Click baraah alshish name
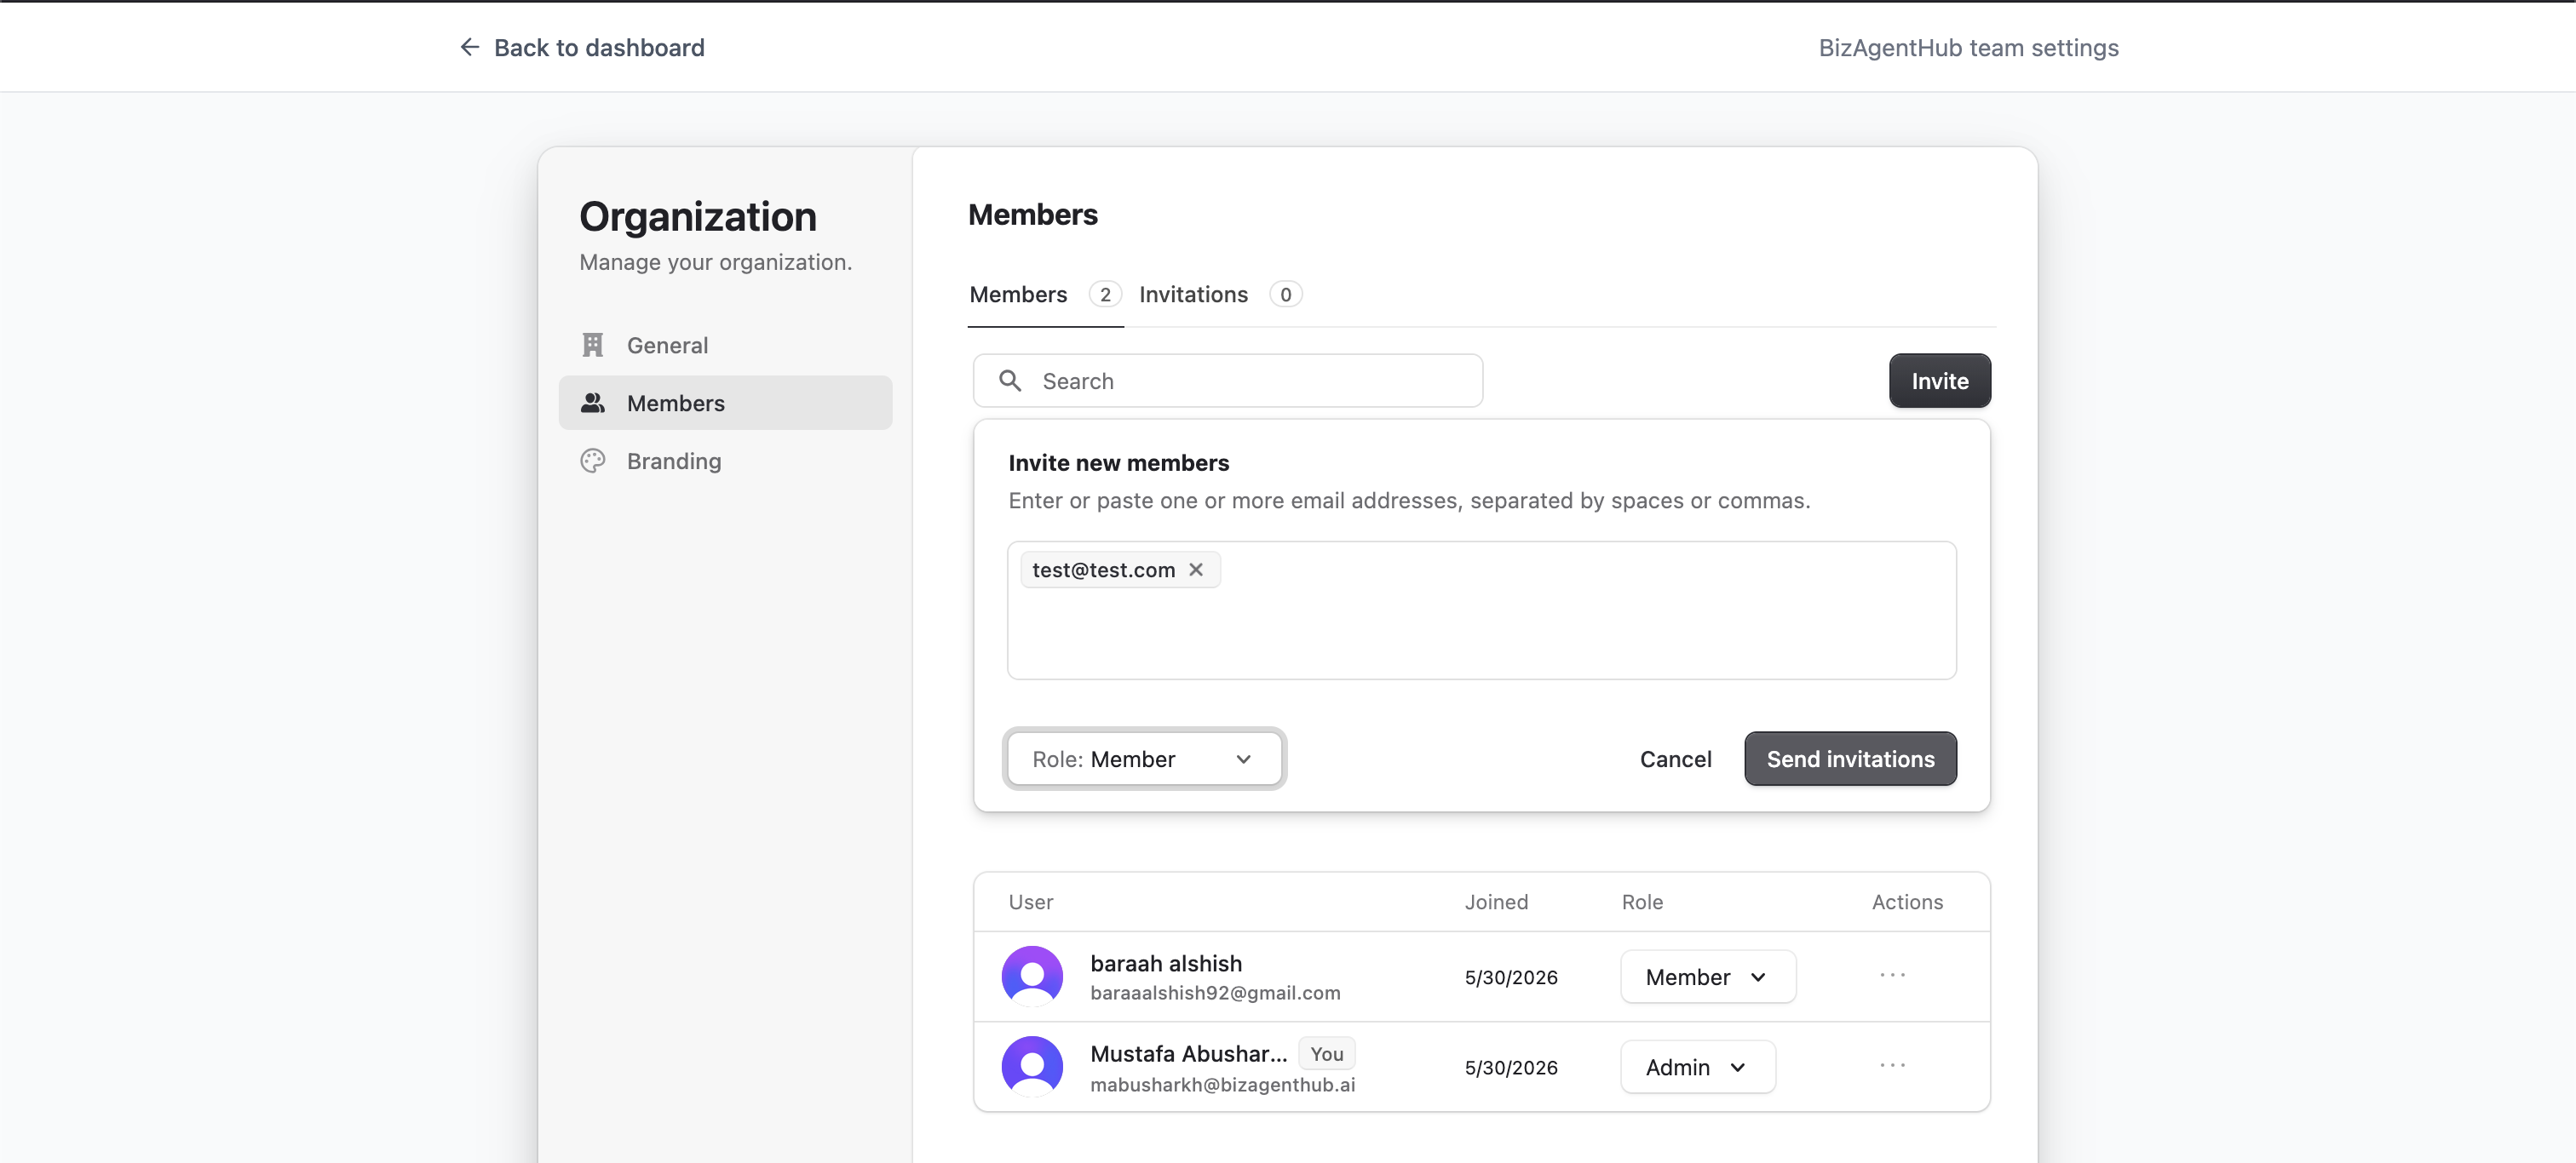Screen dimensions: 2576x1163 point(1166,962)
